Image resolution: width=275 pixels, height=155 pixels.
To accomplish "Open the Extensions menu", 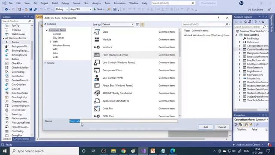I will [119, 3].
